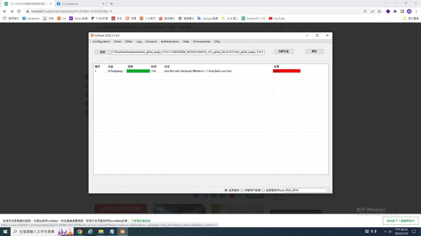Open the Chip menu
The width and height of the screenshot is (421, 236).
pos(217,41)
